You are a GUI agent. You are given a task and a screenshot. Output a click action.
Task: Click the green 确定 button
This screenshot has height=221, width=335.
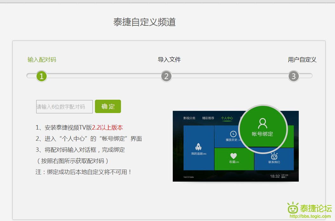(x=108, y=106)
